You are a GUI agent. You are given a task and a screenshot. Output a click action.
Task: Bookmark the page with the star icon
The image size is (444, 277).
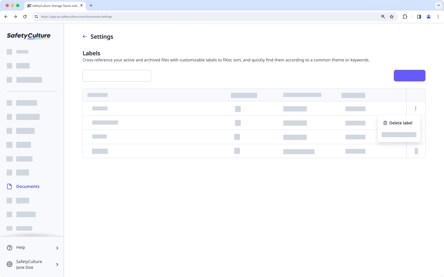pos(391,17)
